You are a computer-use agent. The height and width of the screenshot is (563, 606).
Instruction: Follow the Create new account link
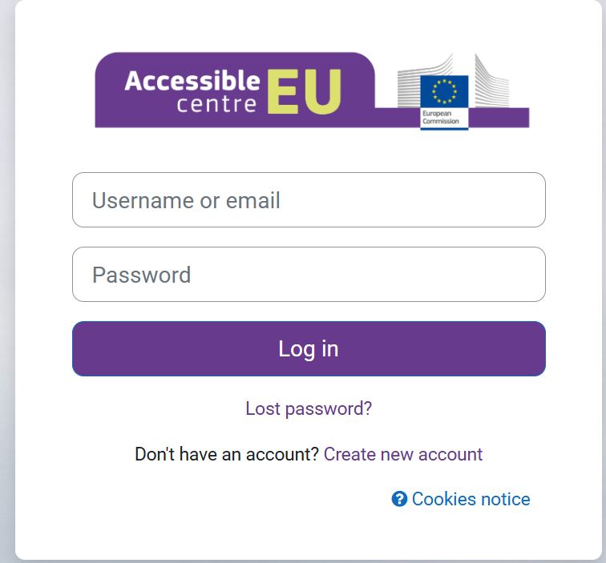coord(403,454)
